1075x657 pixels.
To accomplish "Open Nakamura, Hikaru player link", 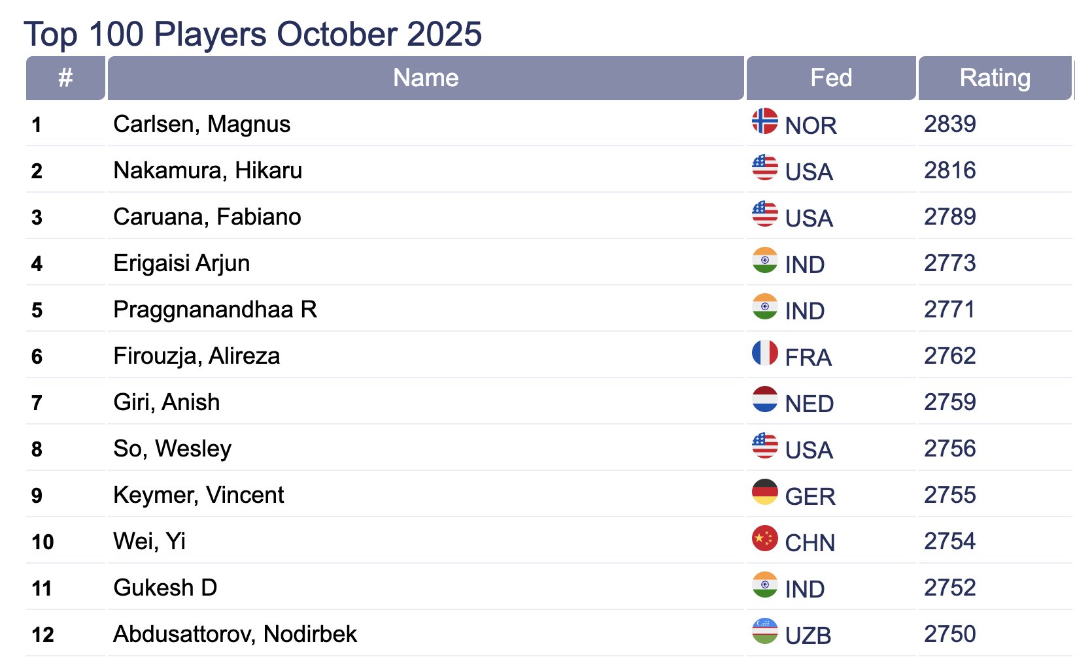I will click(x=207, y=170).
